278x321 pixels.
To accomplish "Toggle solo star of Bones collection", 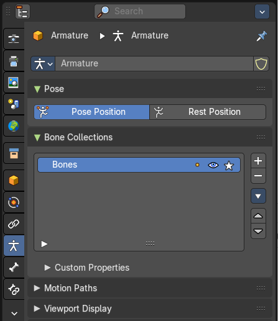I will click(x=229, y=166).
